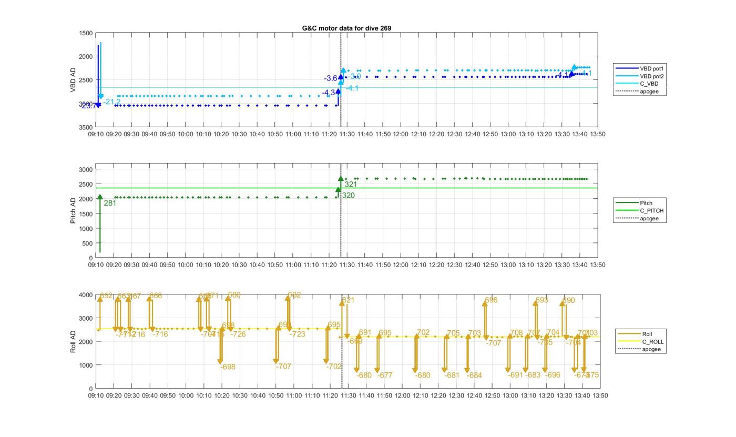The image size is (736, 437).
Task: Click the 321 pitch move annotation
Action: point(351,185)
